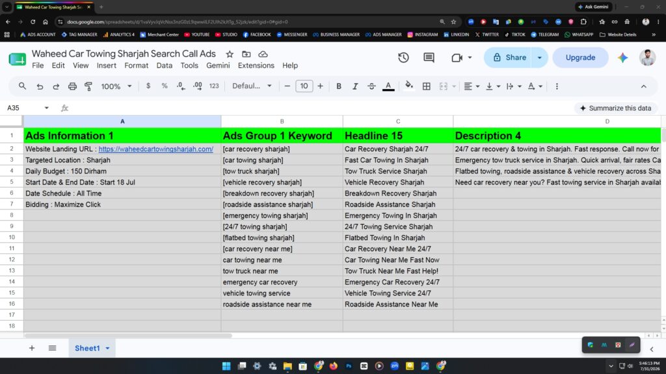This screenshot has width=666, height=374.
Task: Open the Windows Start menu
Action: pos(226,366)
